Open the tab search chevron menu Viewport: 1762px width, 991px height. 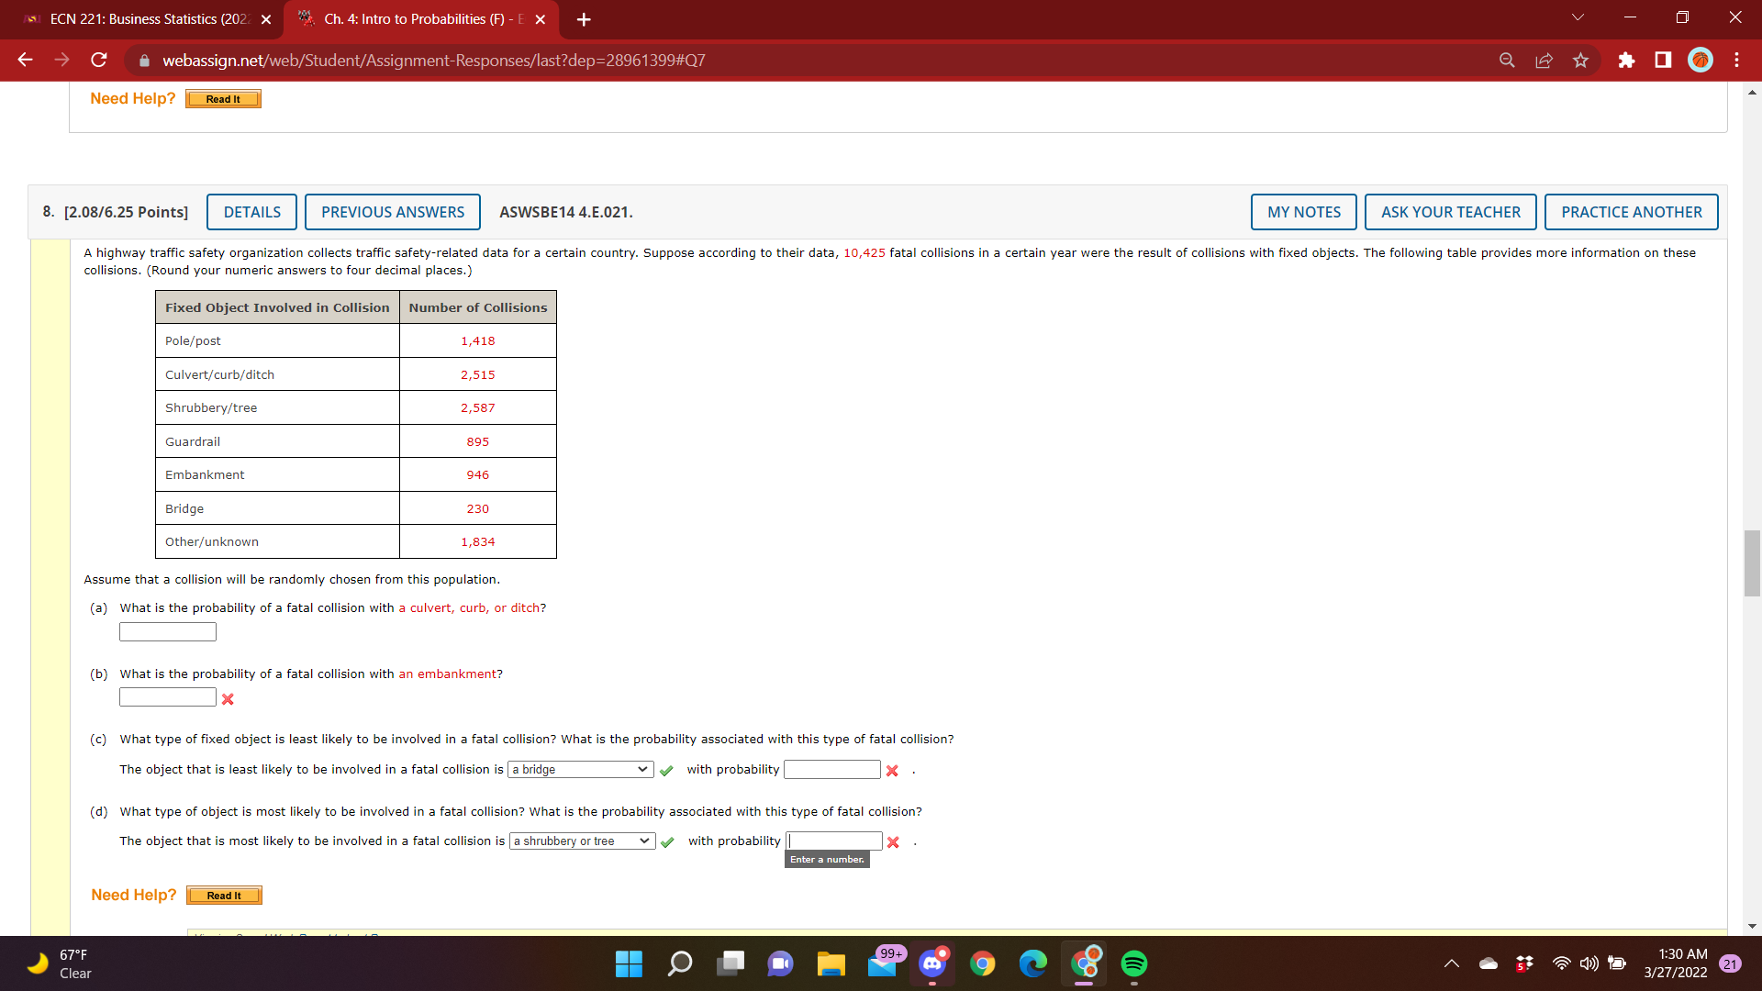tap(1576, 18)
